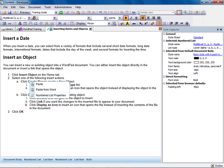Toggle align right button
Image resolution: width=224 pixels, height=168 pixels.
(153, 18)
